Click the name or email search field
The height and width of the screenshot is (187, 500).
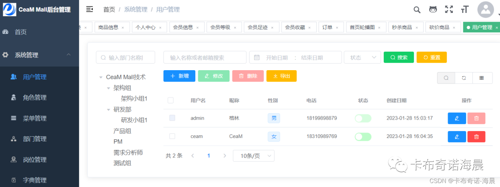205,57
